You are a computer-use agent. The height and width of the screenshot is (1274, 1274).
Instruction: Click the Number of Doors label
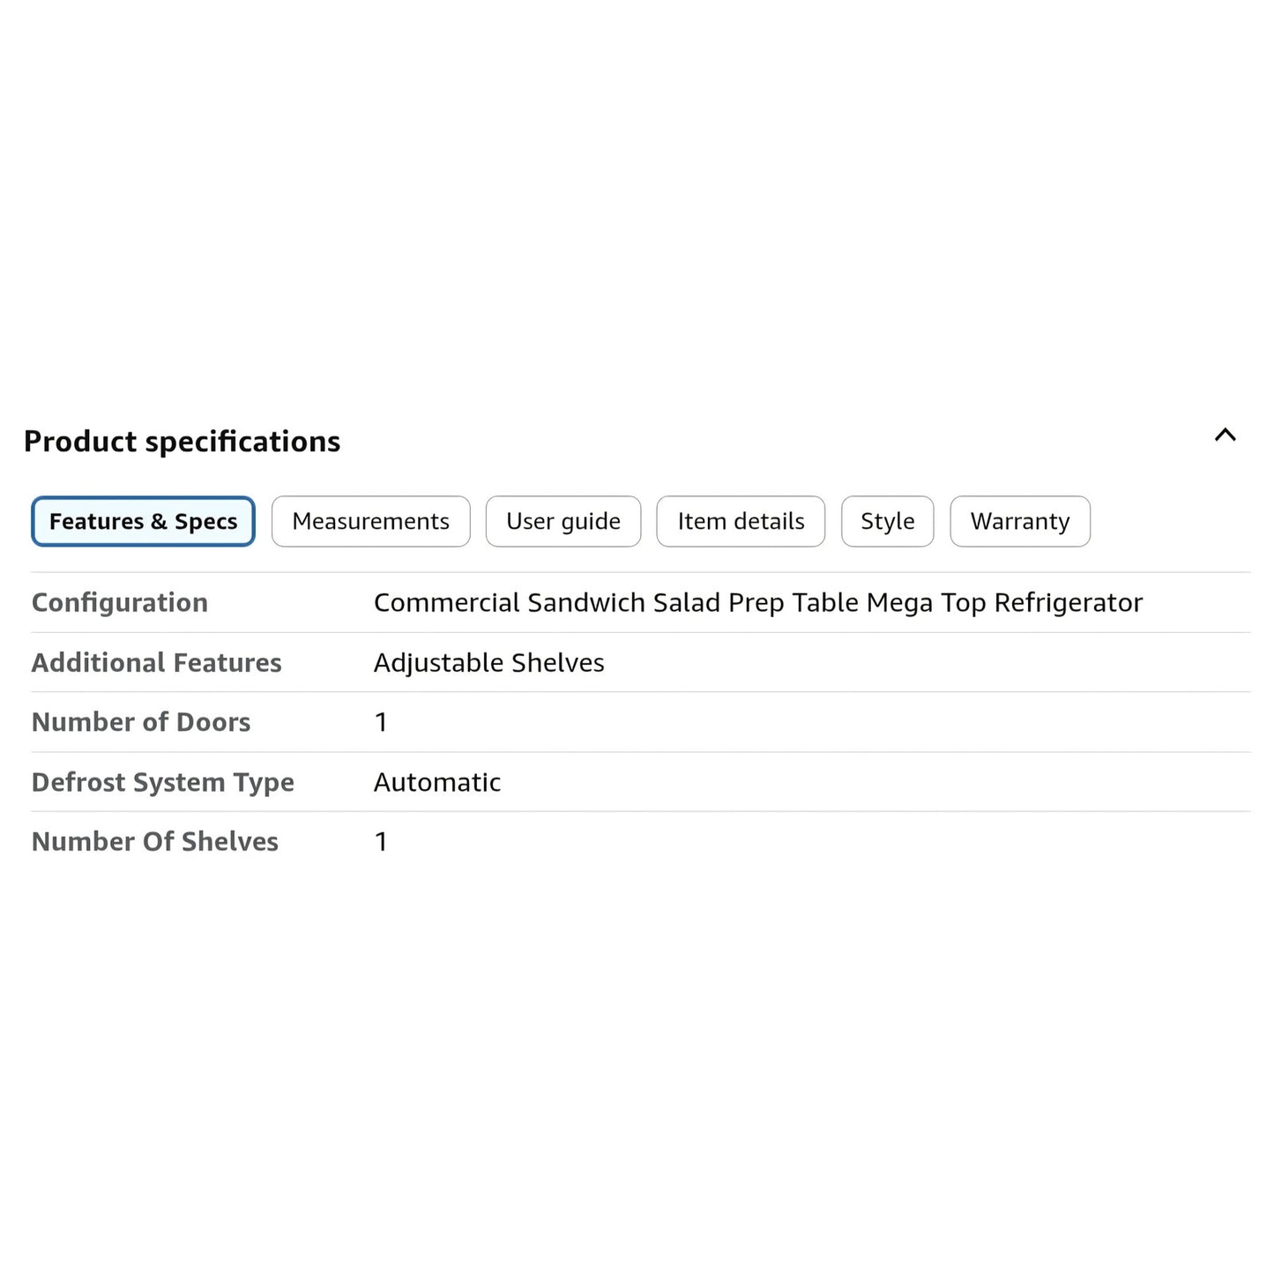point(141,722)
